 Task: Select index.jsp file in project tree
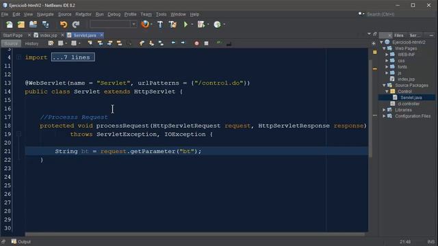(x=406, y=79)
